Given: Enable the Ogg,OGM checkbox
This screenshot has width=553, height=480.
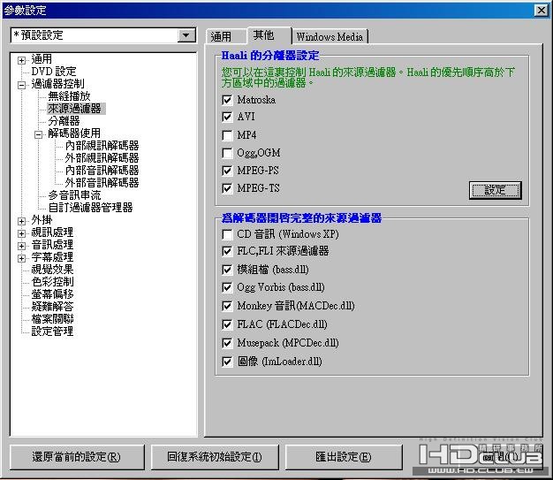Looking at the screenshot, I should click(227, 153).
